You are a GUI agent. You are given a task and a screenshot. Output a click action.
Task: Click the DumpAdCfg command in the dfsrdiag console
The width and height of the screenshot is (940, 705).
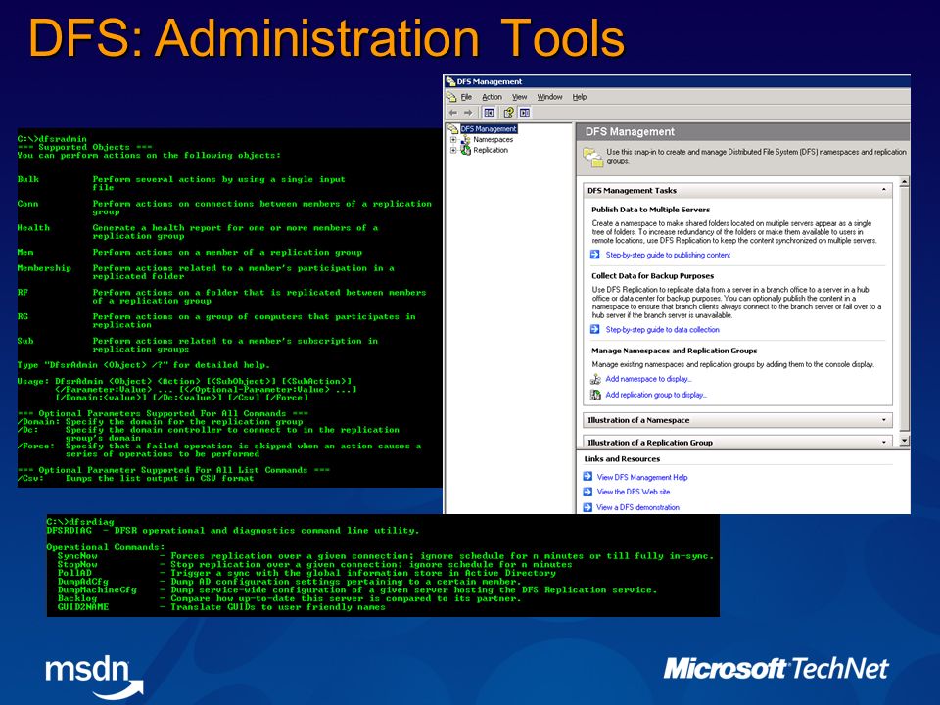82,581
